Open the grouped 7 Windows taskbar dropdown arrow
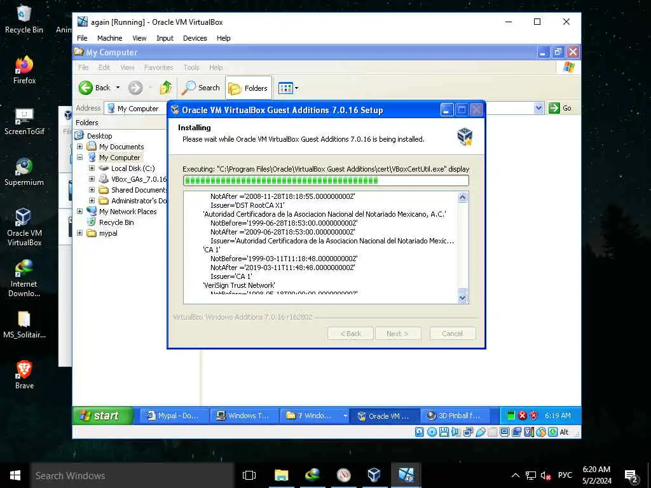 click(345, 416)
